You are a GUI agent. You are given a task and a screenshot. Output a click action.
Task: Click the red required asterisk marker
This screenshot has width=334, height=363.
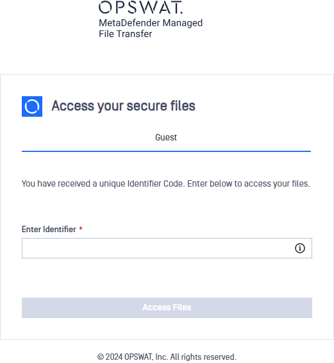[x=81, y=228]
